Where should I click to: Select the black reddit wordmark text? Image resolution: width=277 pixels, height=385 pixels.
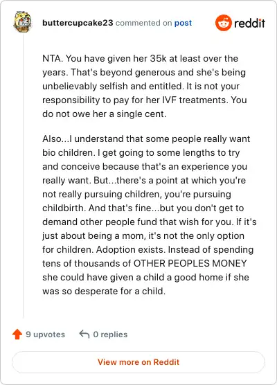pyautogui.click(x=249, y=23)
